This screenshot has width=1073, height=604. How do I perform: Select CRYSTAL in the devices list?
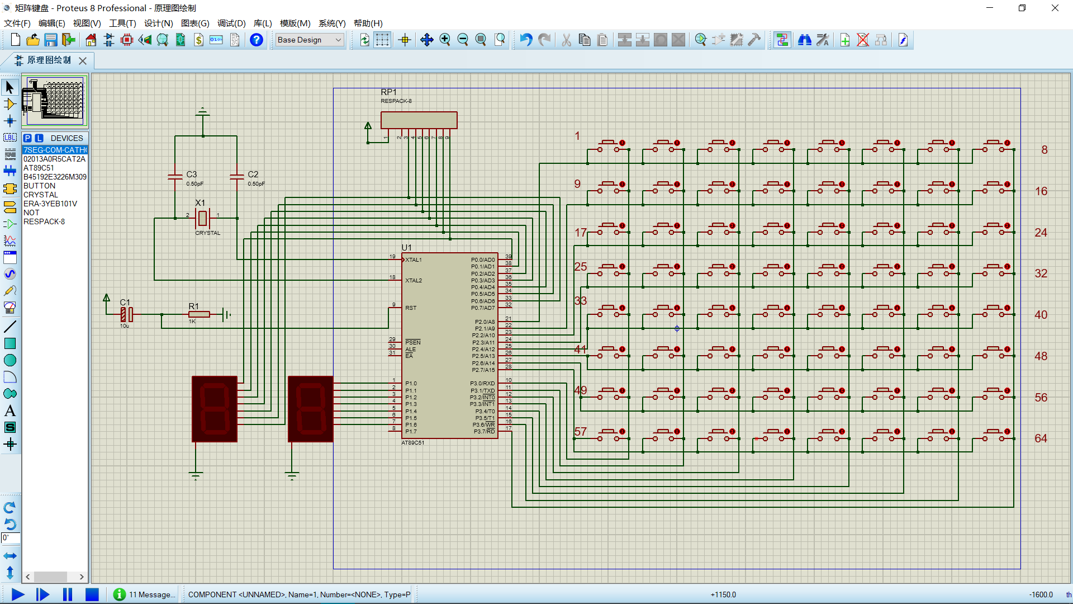point(41,195)
